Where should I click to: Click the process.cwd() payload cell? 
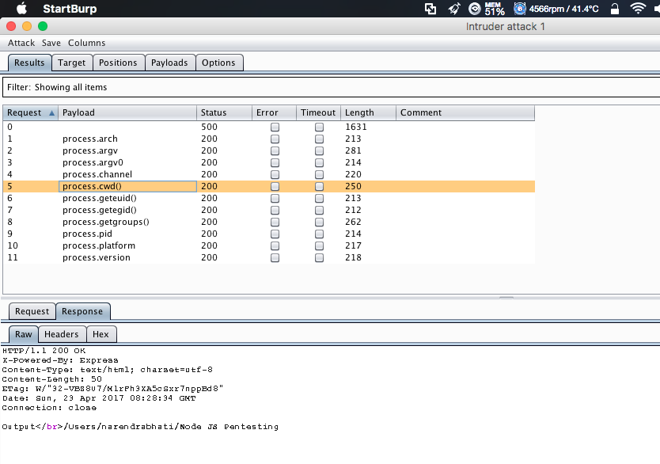(127, 187)
